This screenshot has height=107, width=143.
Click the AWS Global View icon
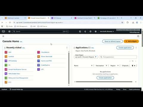click(x=6, y=74)
